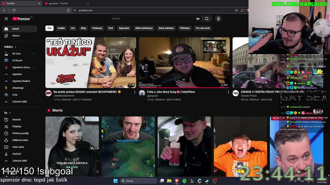Open JSMMKODDSHOTS channel avatar
Screen dimensions: 330x185
coord(48,93)
